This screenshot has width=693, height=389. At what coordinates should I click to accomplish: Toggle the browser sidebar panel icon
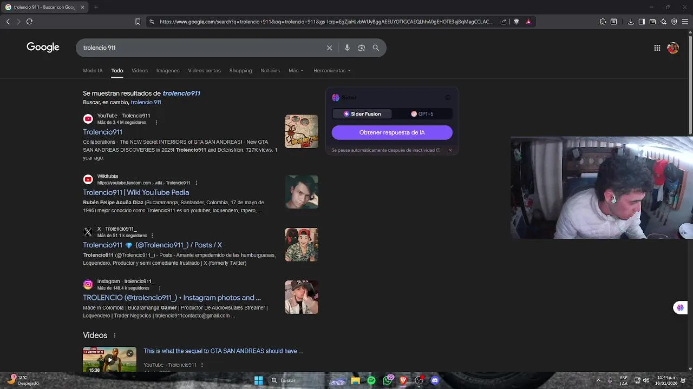pos(642,22)
